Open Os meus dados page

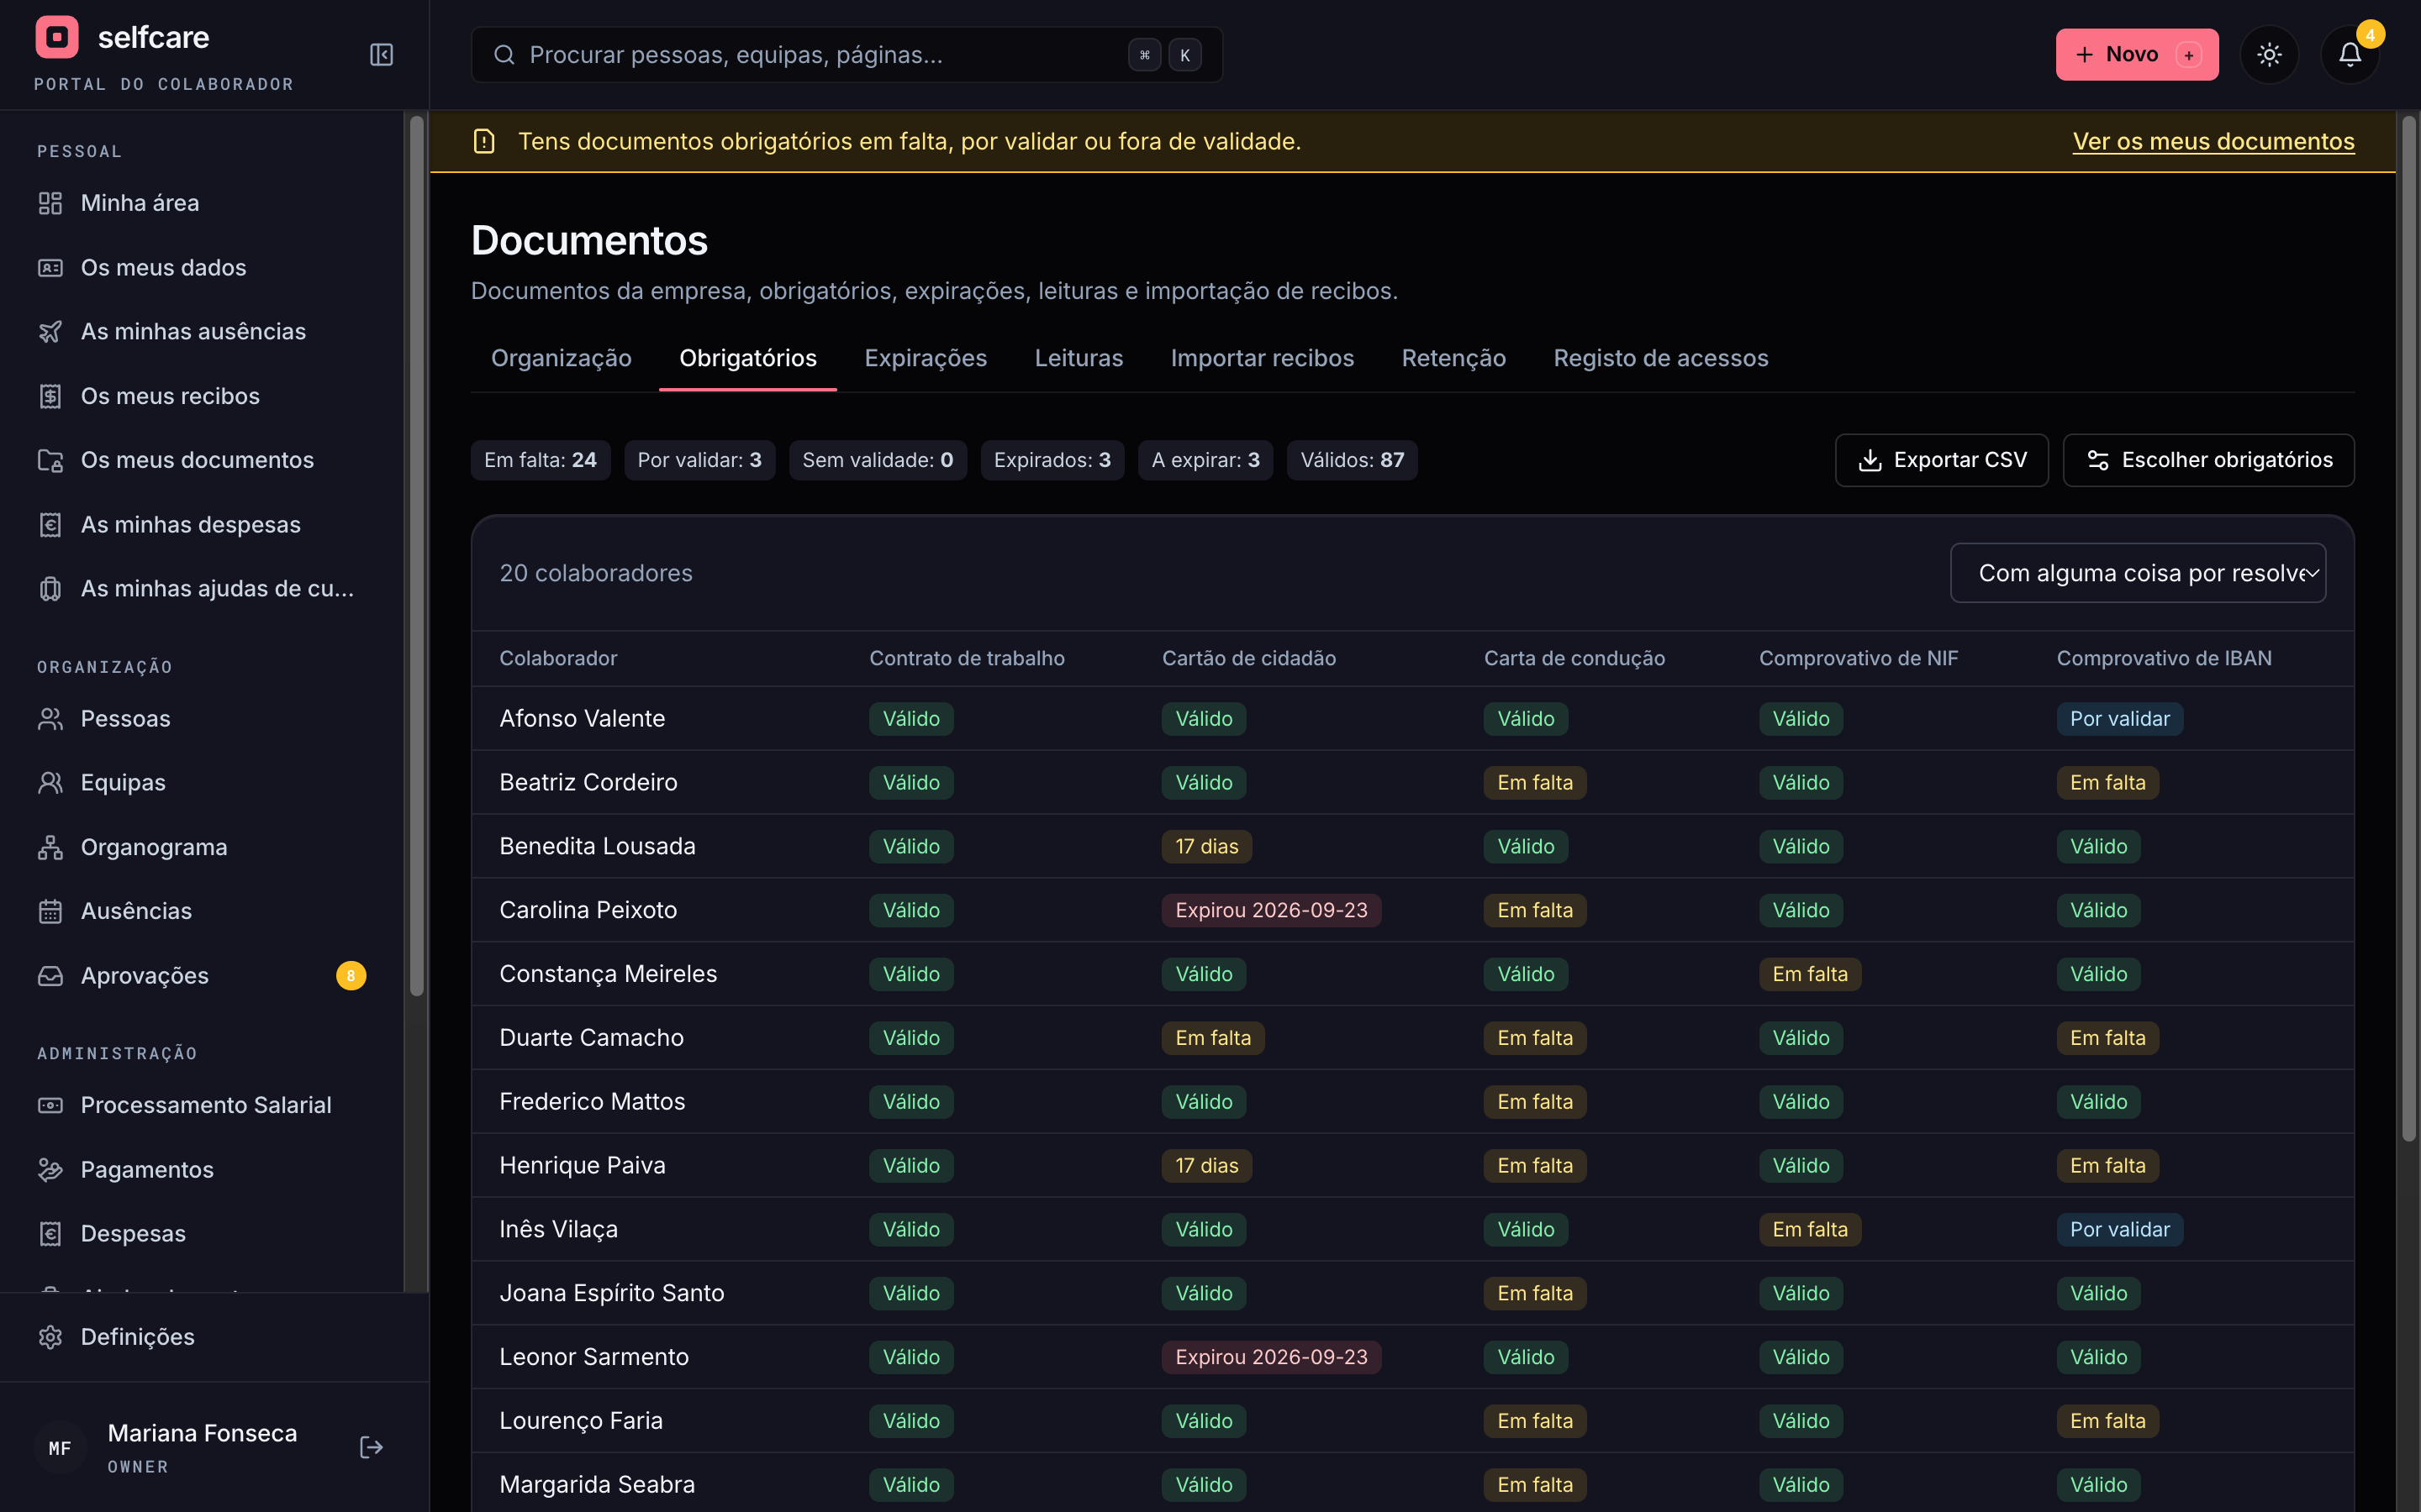click(x=201, y=267)
